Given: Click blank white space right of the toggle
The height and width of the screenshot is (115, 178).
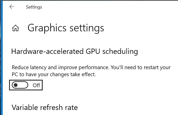Looking at the screenshot, I should pos(102,85).
